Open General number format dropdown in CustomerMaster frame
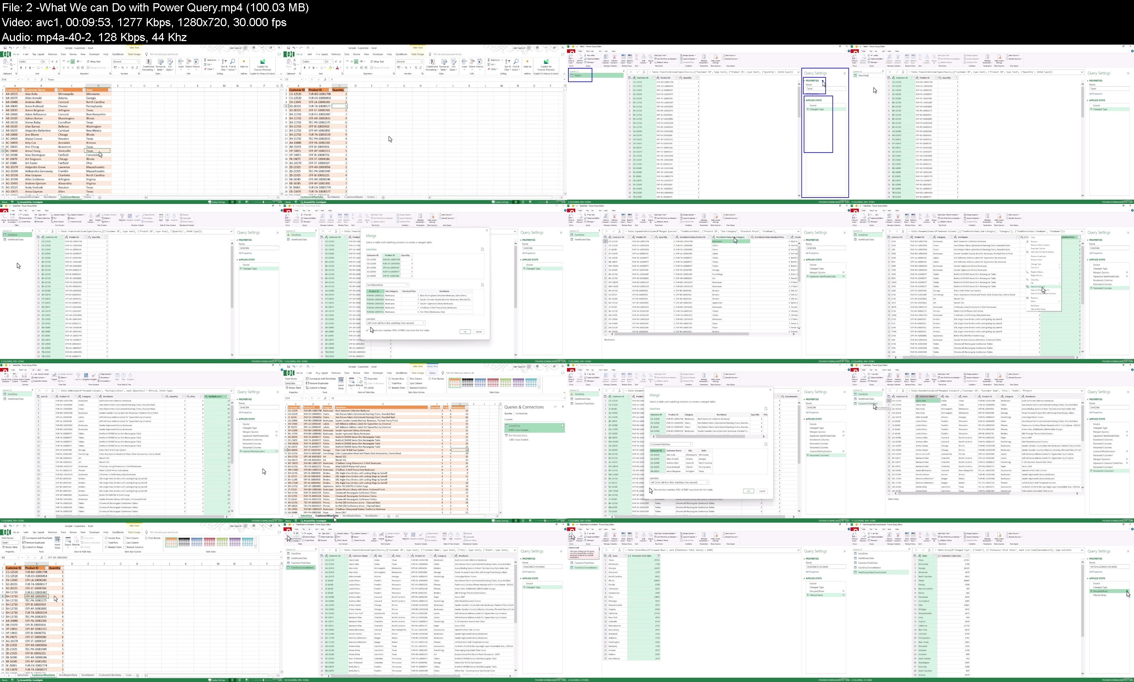Screen dimensions: 1134x682 tap(137, 62)
